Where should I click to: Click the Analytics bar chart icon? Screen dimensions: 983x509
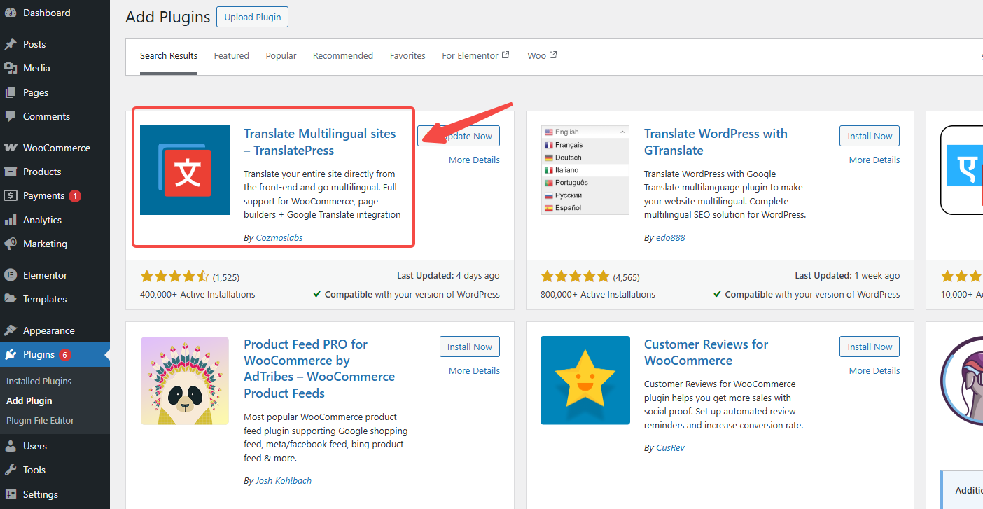pyautogui.click(x=11, y=220)
